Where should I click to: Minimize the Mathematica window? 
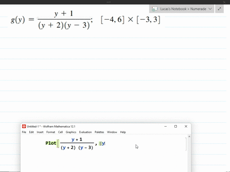click(x=165, y=126)
